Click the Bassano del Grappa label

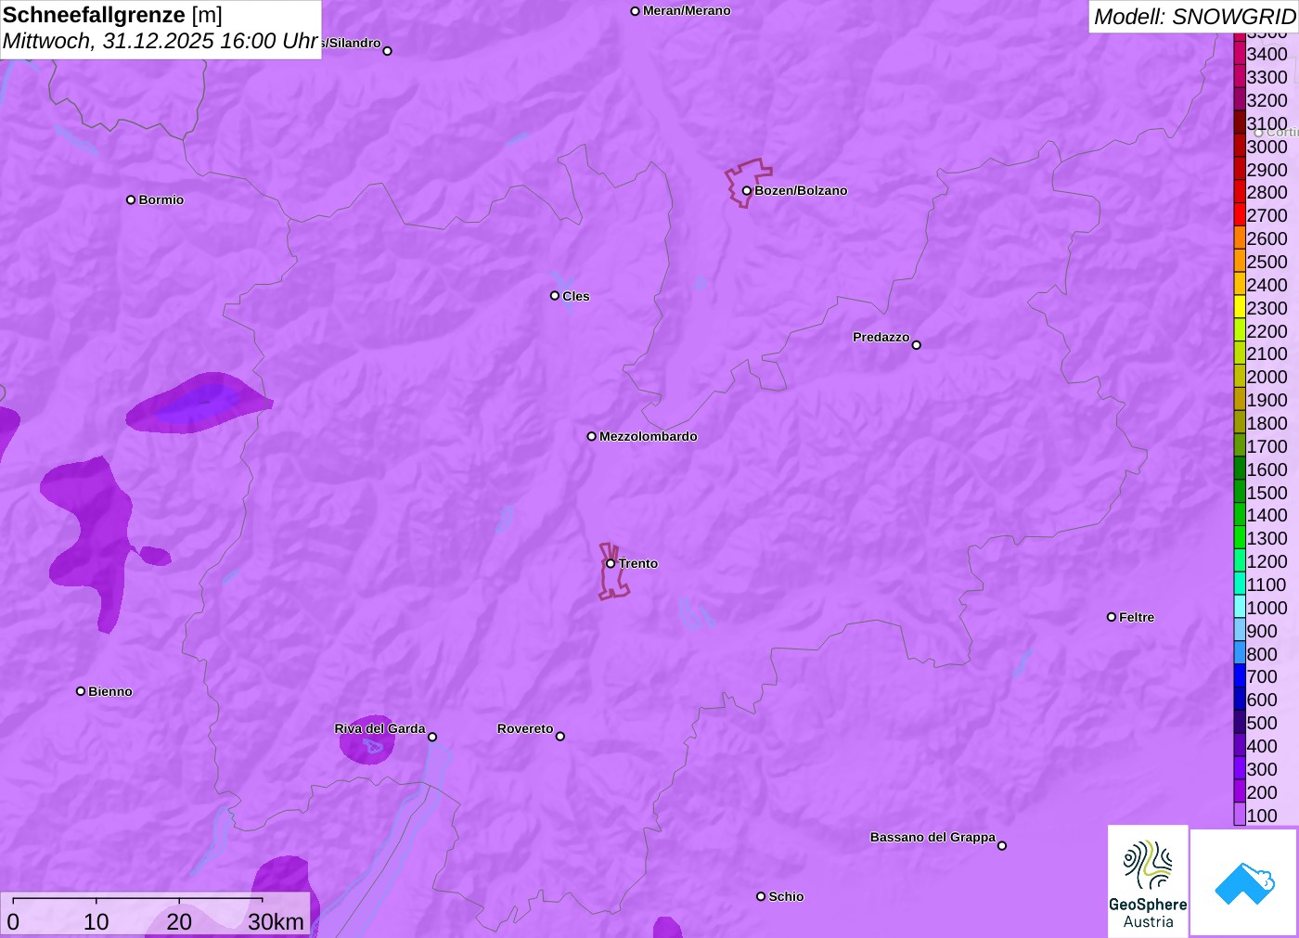point(932,837)
